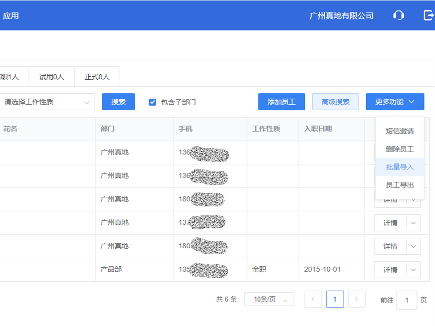Click the 添加员工 button

tap(281, 102)
